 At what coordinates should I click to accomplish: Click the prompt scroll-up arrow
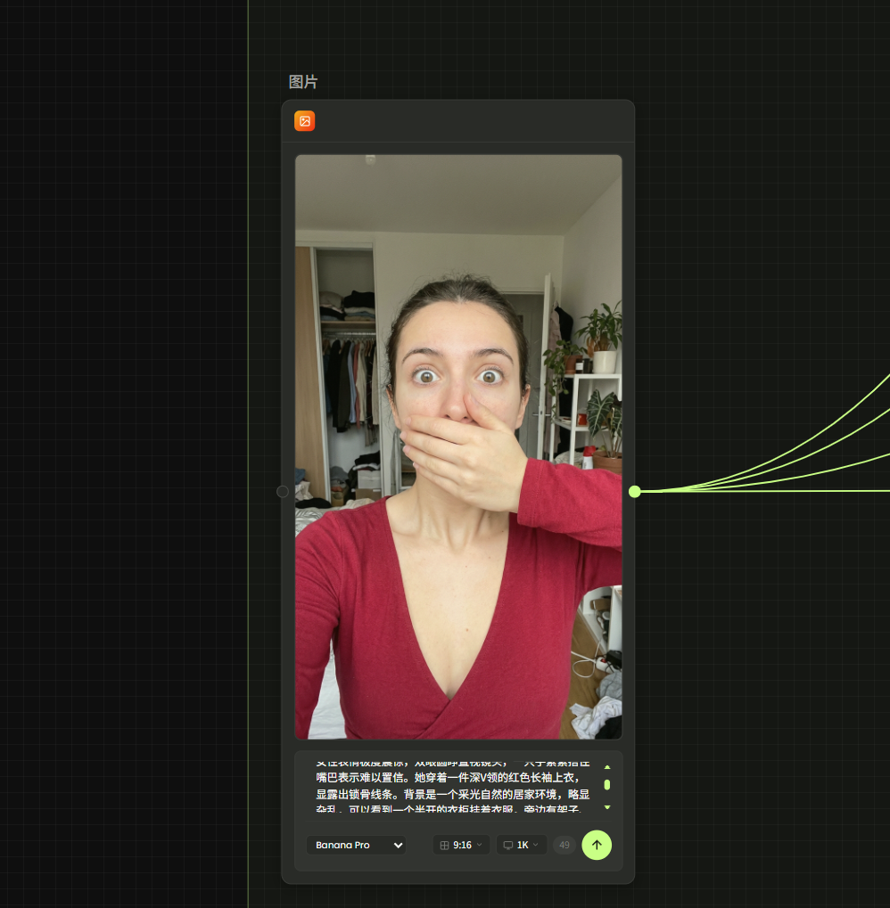click(x=607, y=766)
